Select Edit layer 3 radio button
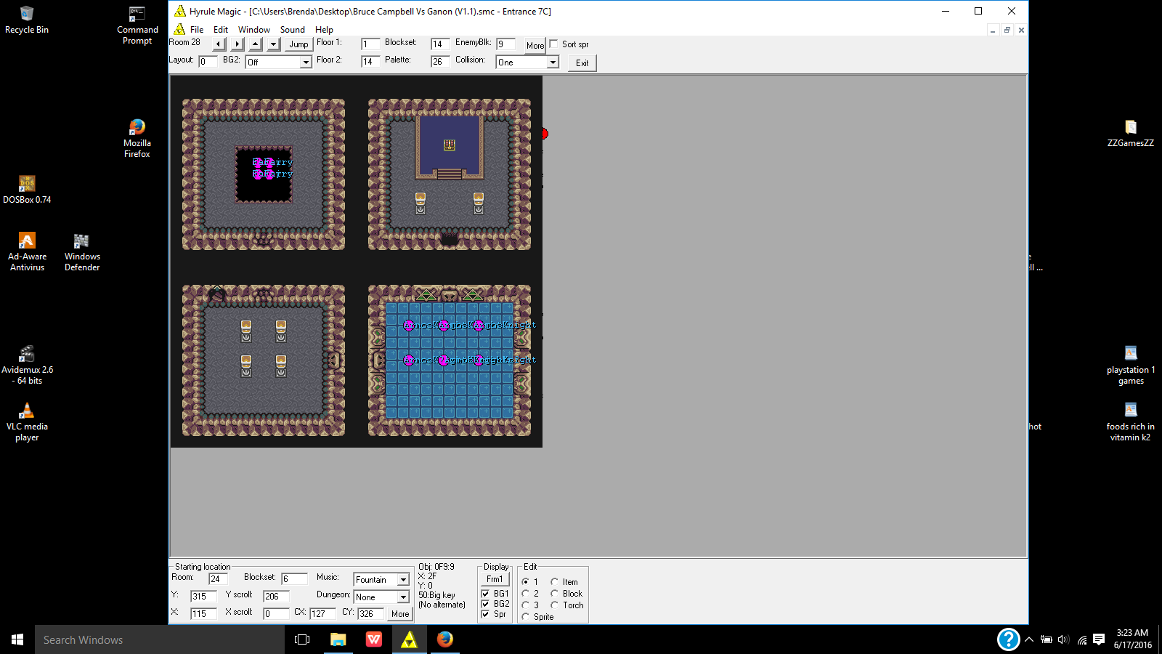The height and width of the screenshot is (654, 1162). pos(525,605)
